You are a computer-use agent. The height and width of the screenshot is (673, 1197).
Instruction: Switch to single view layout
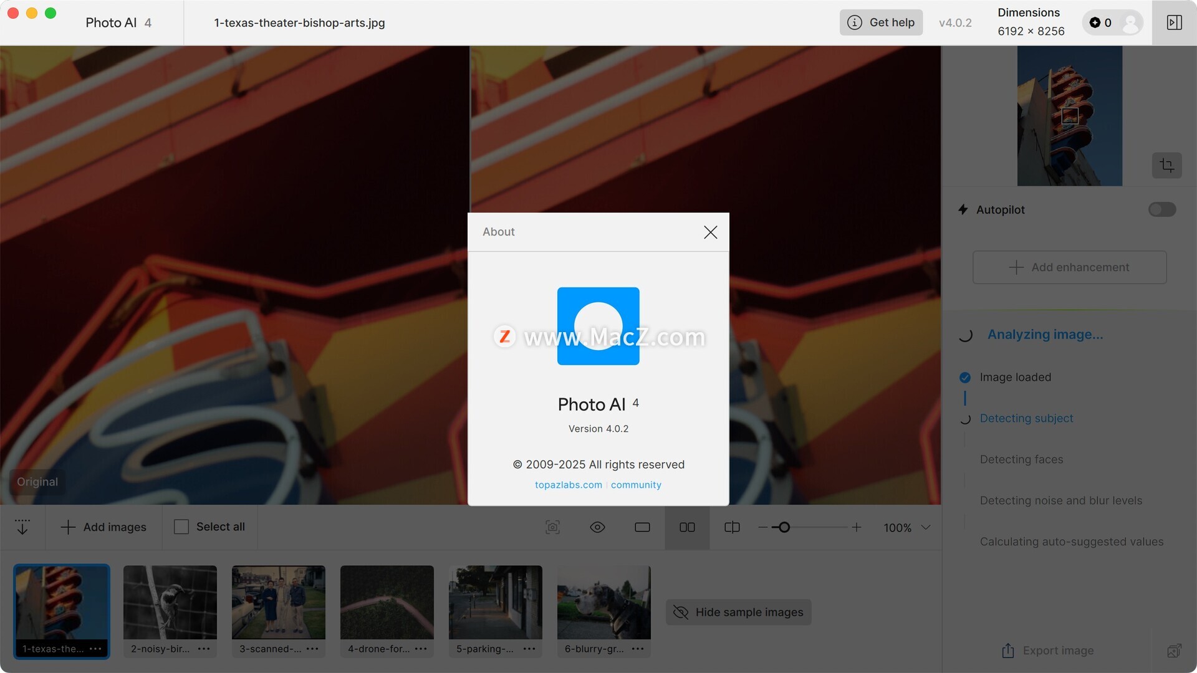pyautogui.click(x=642, y=527)
